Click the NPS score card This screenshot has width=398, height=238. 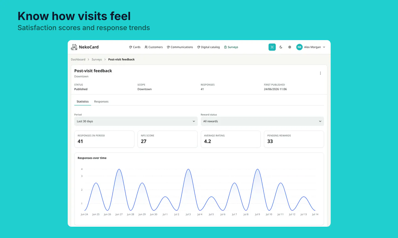pos(168,139)
